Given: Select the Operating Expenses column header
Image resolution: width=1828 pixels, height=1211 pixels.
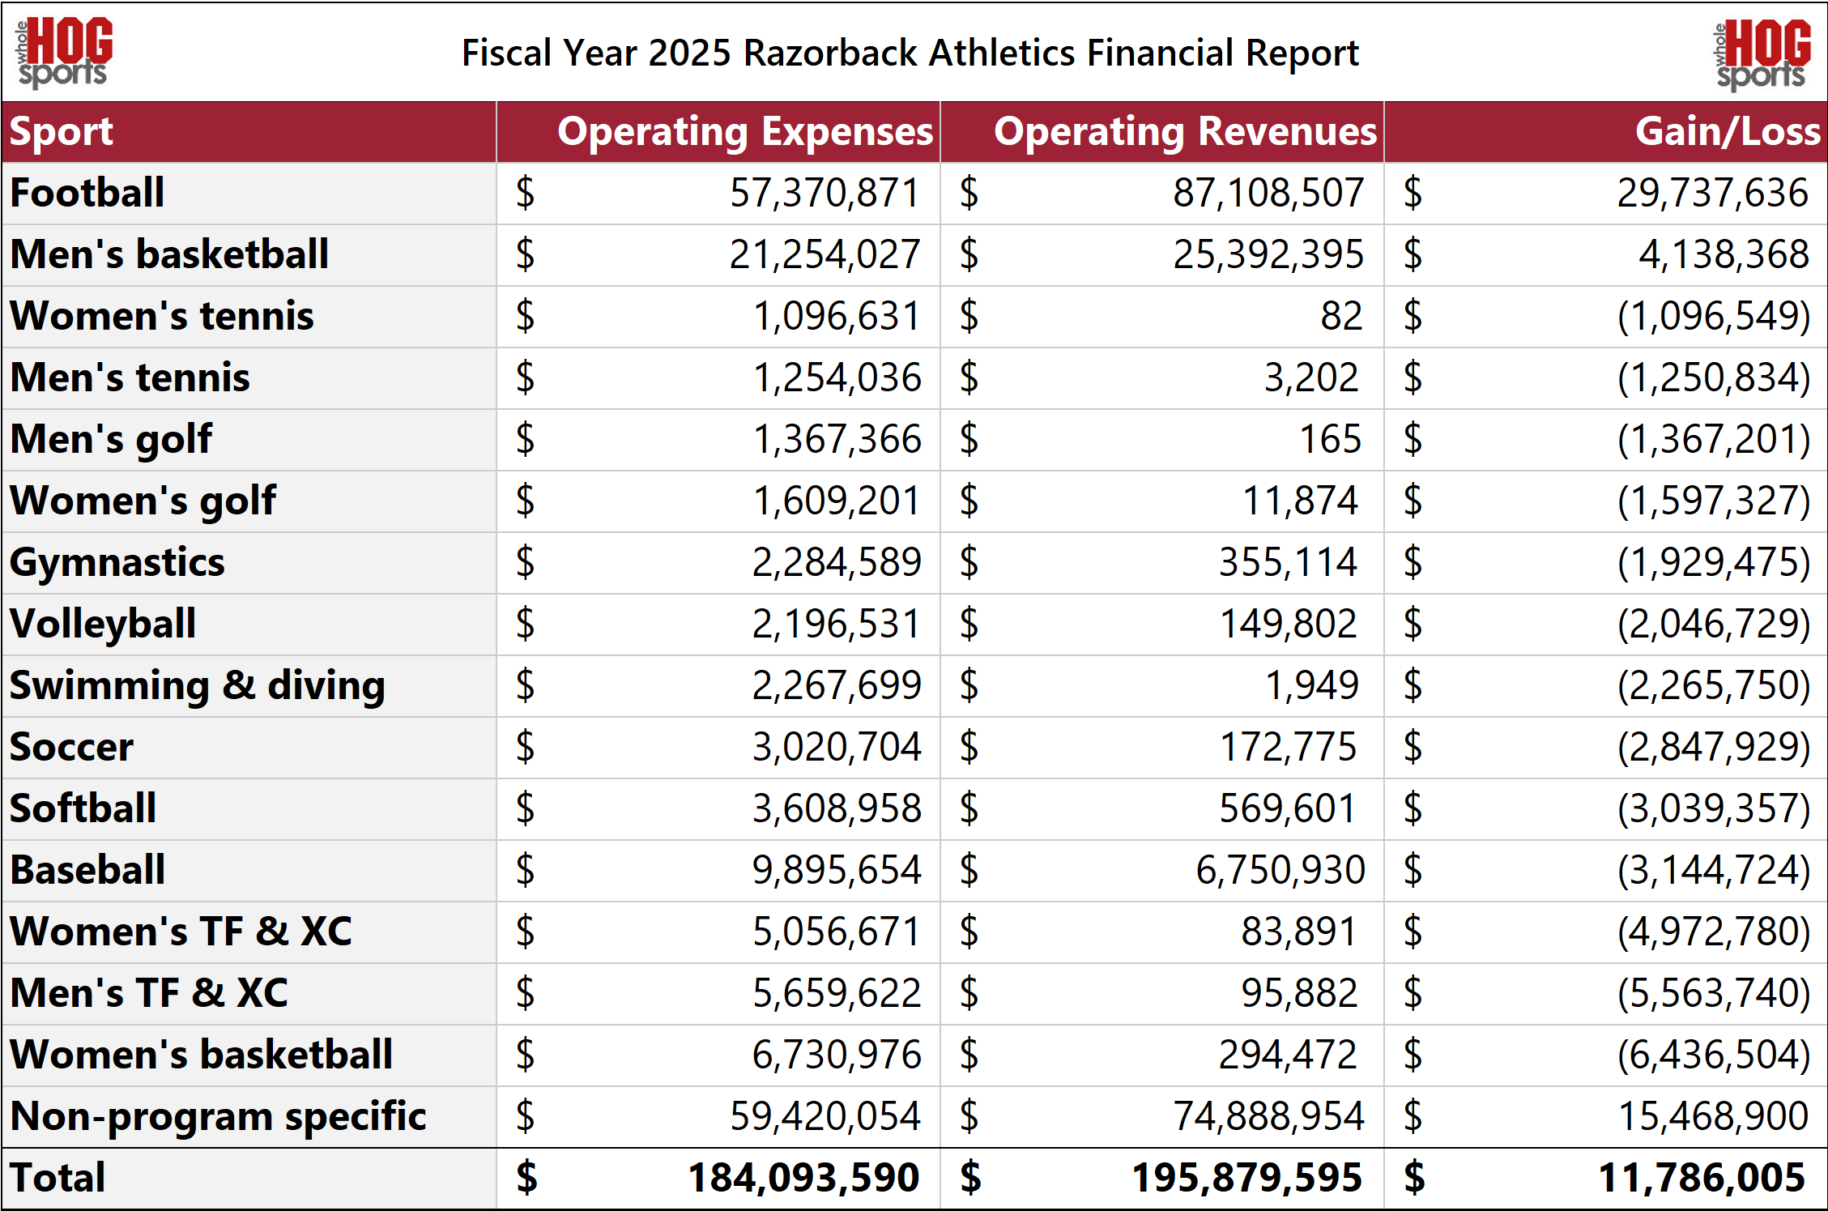Looking at the screenshot, I should click(745, 131).
